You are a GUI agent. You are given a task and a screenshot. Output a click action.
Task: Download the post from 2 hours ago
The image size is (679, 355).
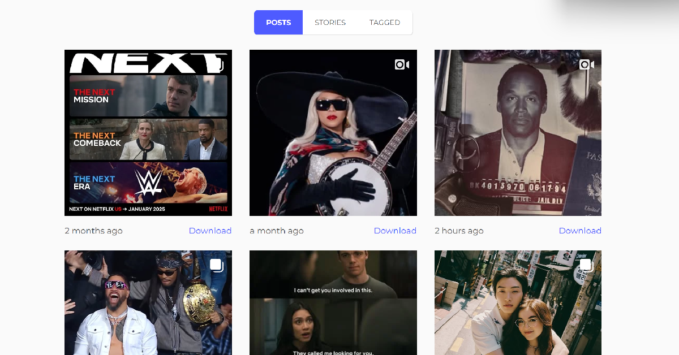click(580, 231)
